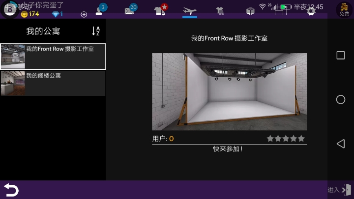This screenshot has height=199, width=354.
Task: Tap the free gift icon
Action: pos(344,9)
